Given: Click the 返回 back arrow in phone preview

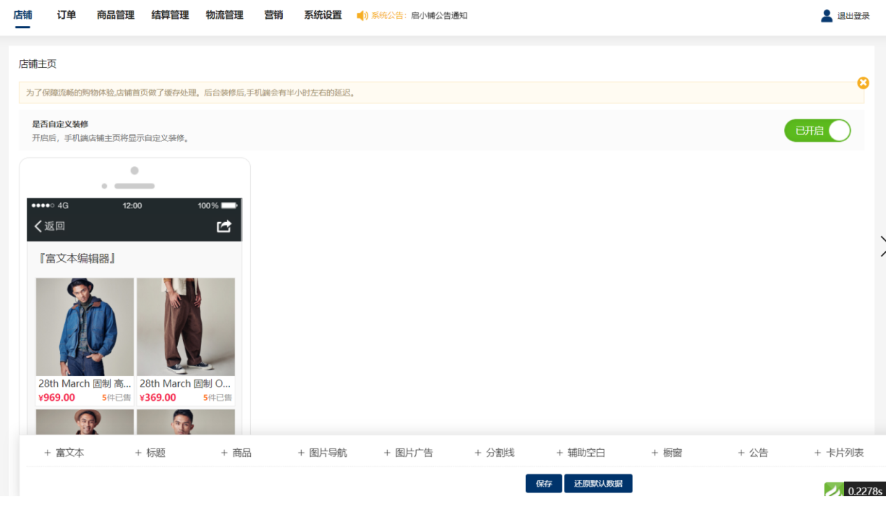Looking at the screenshot, I should click(50, 226).
